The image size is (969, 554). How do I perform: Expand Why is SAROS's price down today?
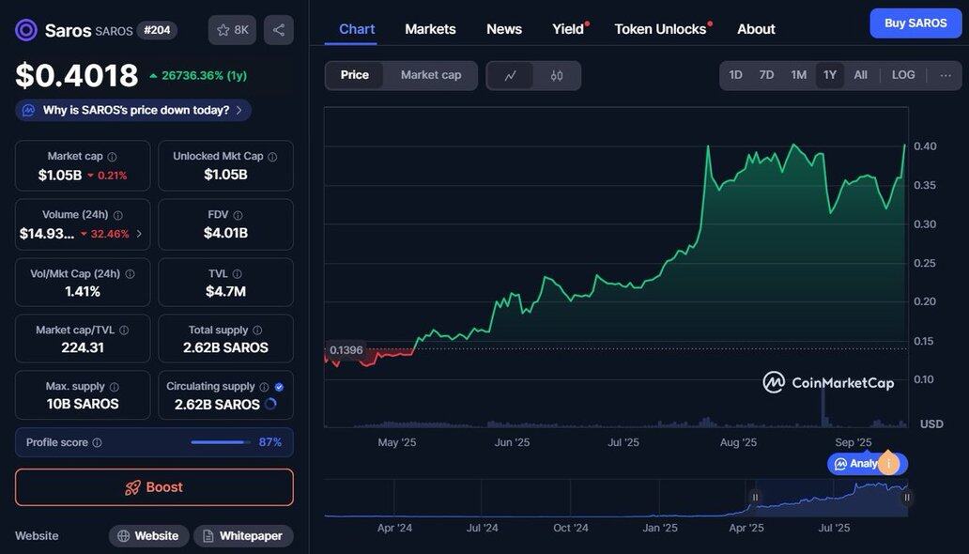133,110
